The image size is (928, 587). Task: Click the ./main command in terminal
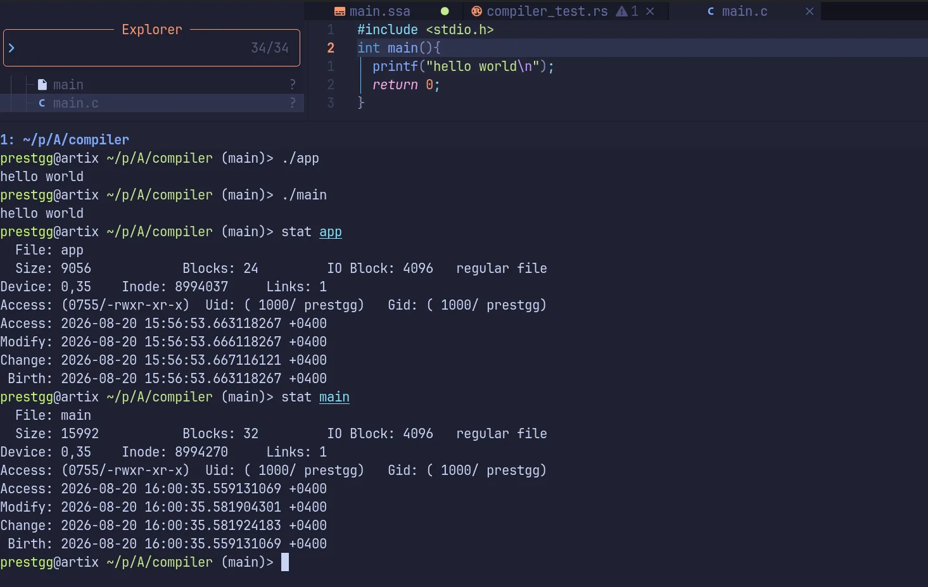(x=304, y=195)
